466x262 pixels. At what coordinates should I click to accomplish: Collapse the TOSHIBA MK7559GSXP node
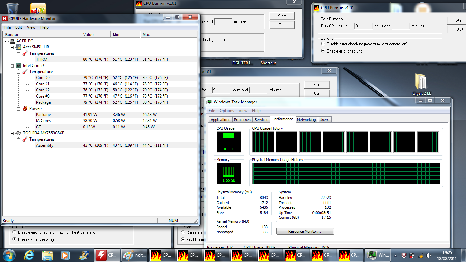tap(12, 133)
